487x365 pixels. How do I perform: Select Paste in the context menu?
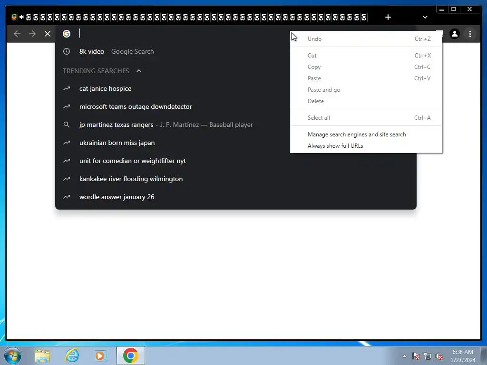366,78
